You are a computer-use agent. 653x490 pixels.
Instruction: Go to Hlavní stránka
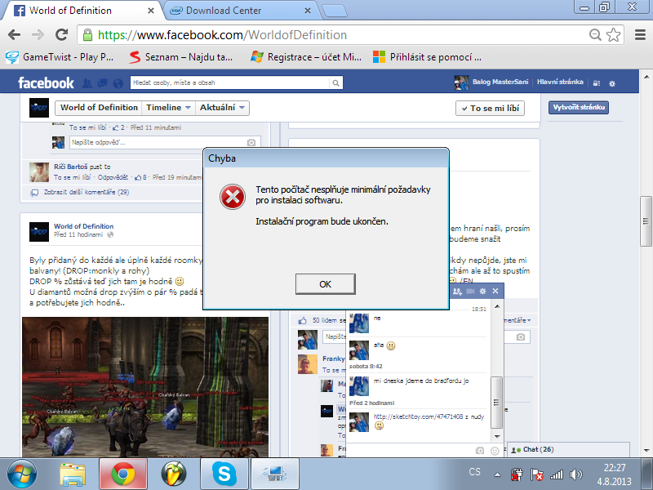click(x=560, y=82)
